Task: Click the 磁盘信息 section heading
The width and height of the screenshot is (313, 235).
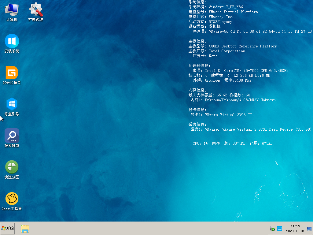Action: 197,125
